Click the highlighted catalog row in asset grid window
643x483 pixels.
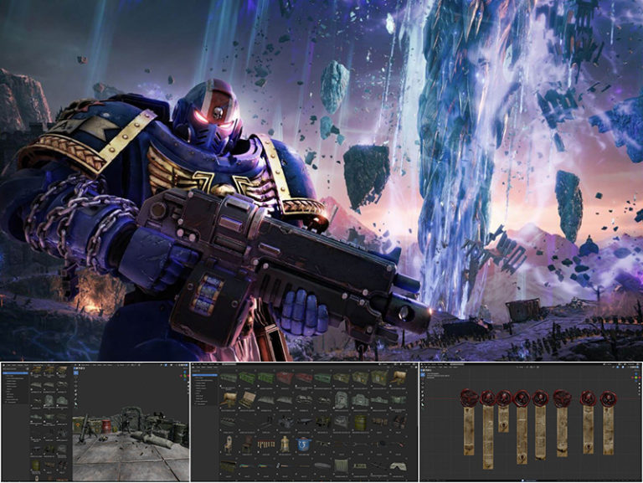point(205,375)
